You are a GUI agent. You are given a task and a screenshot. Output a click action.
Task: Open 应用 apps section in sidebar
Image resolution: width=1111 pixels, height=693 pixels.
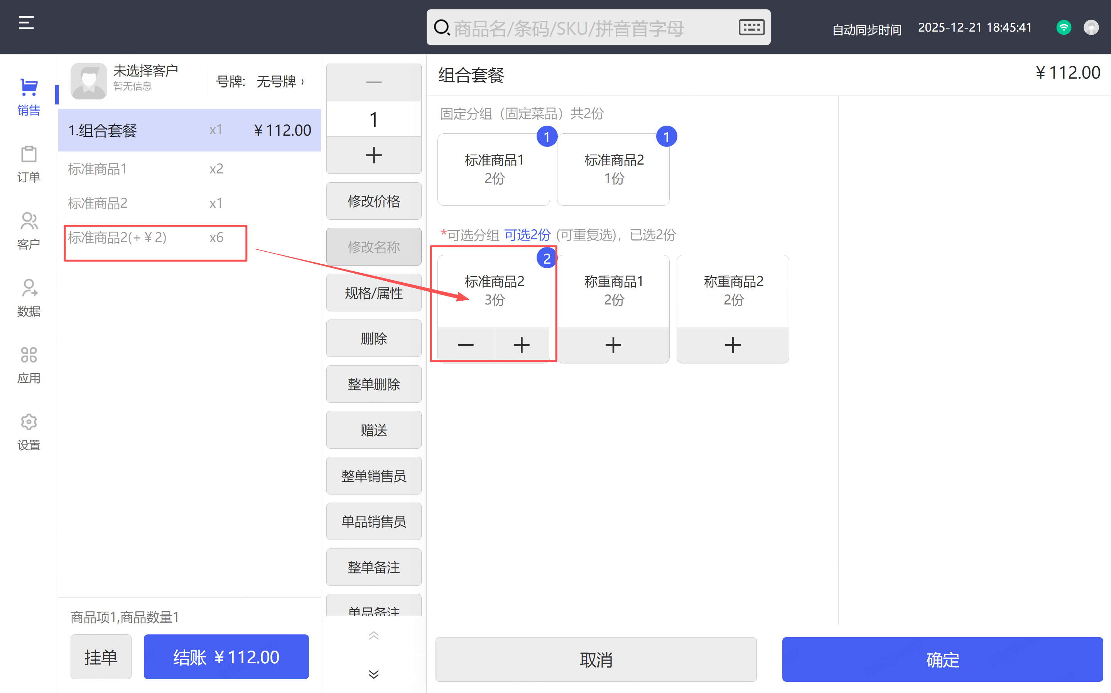click(29, 365)
